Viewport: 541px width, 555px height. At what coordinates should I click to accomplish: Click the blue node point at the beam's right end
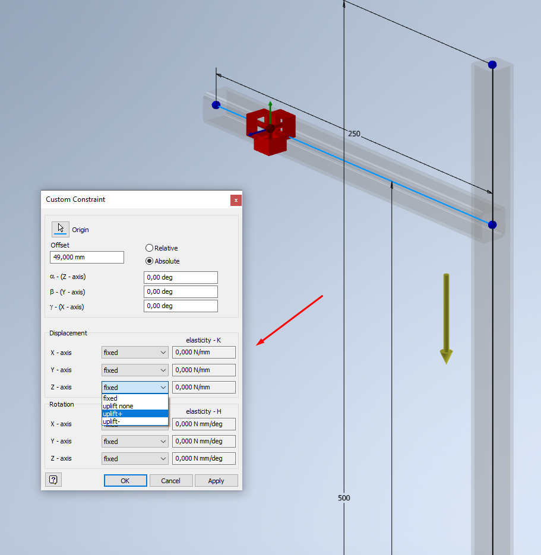point(492,224)
